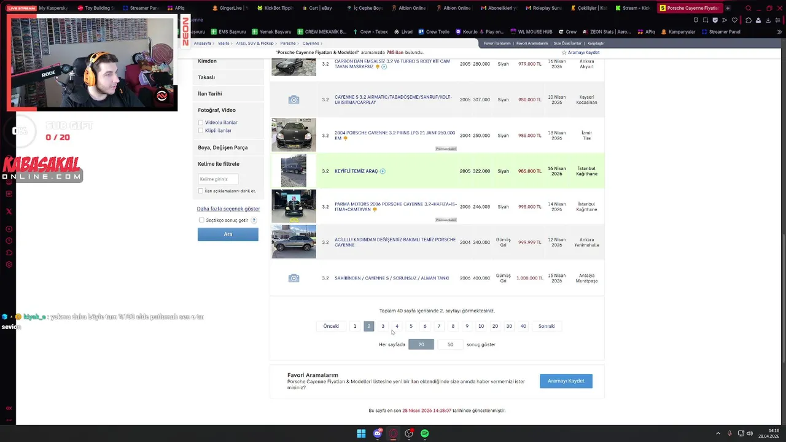Screen dimensions: 786x442
Task: Click the volume icon in system tray
Action: coord(749,434)
